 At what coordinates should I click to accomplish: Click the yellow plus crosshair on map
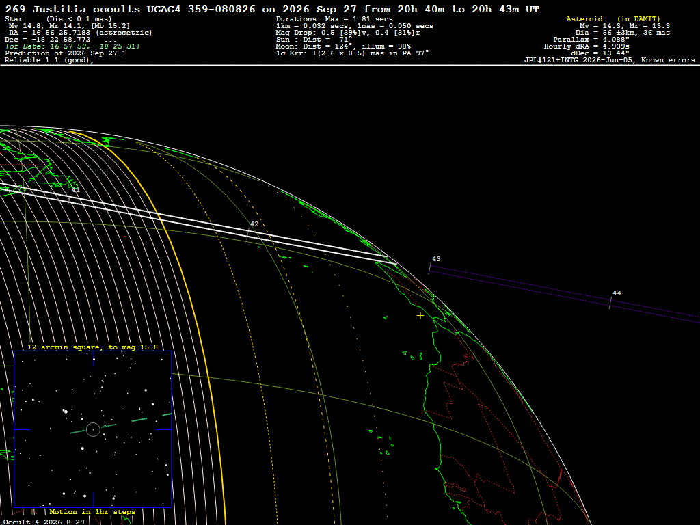pos(420,316)
